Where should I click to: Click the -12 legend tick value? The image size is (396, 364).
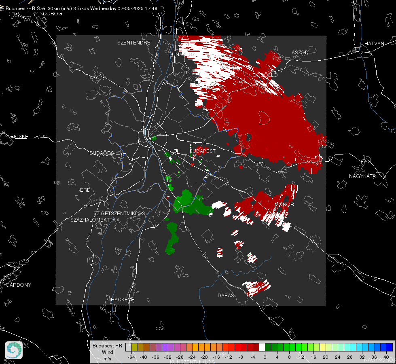click(228, 357)
